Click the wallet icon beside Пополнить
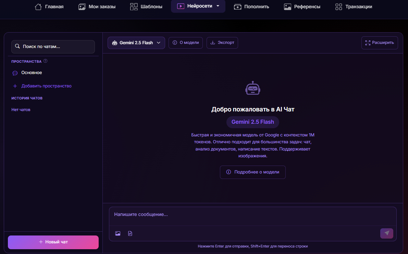Viewport: 408px width, 254px height. [237, 7]
